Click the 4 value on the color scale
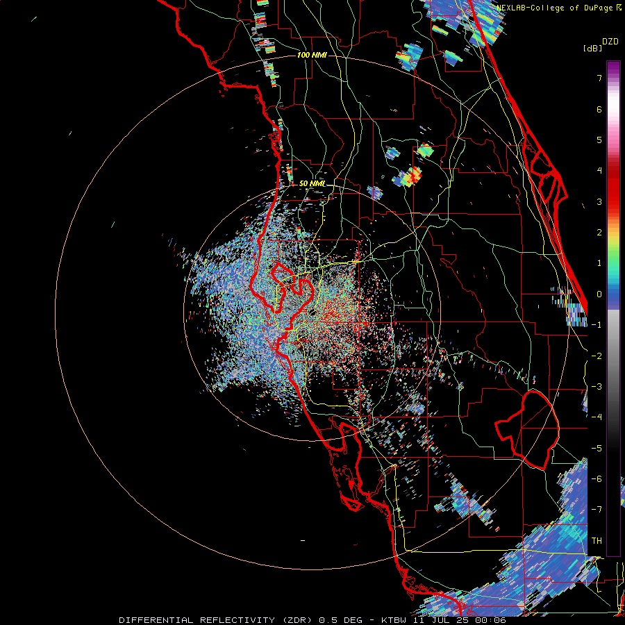 [x=599, y=171]
